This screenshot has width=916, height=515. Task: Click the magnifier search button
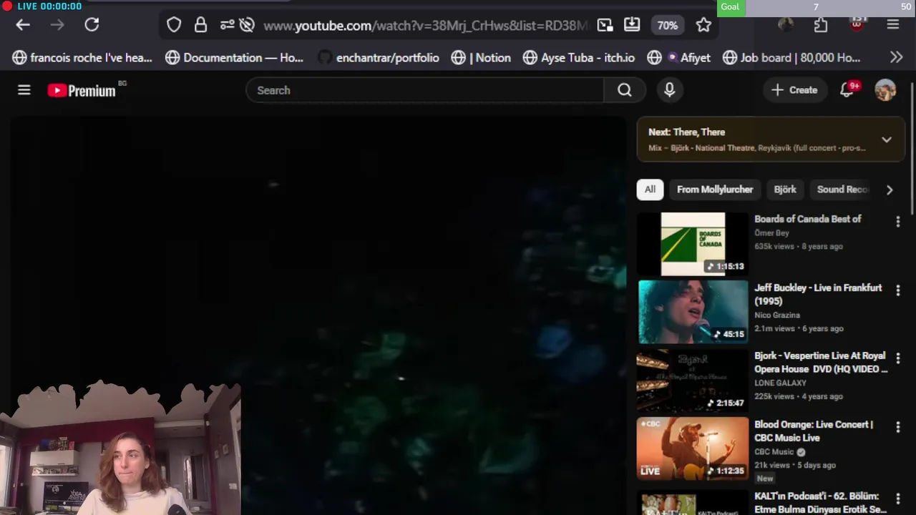pyautogui.click(x=625, y=90)
